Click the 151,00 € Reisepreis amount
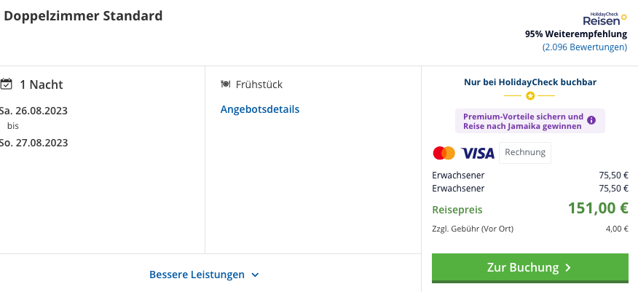Image resolution: width=638 pixels, height=292 pixels. 598,208
